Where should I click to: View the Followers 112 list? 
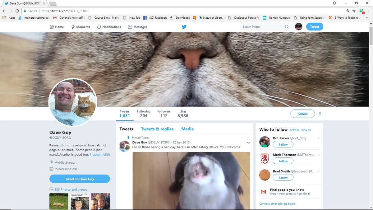tap(164, 114)
